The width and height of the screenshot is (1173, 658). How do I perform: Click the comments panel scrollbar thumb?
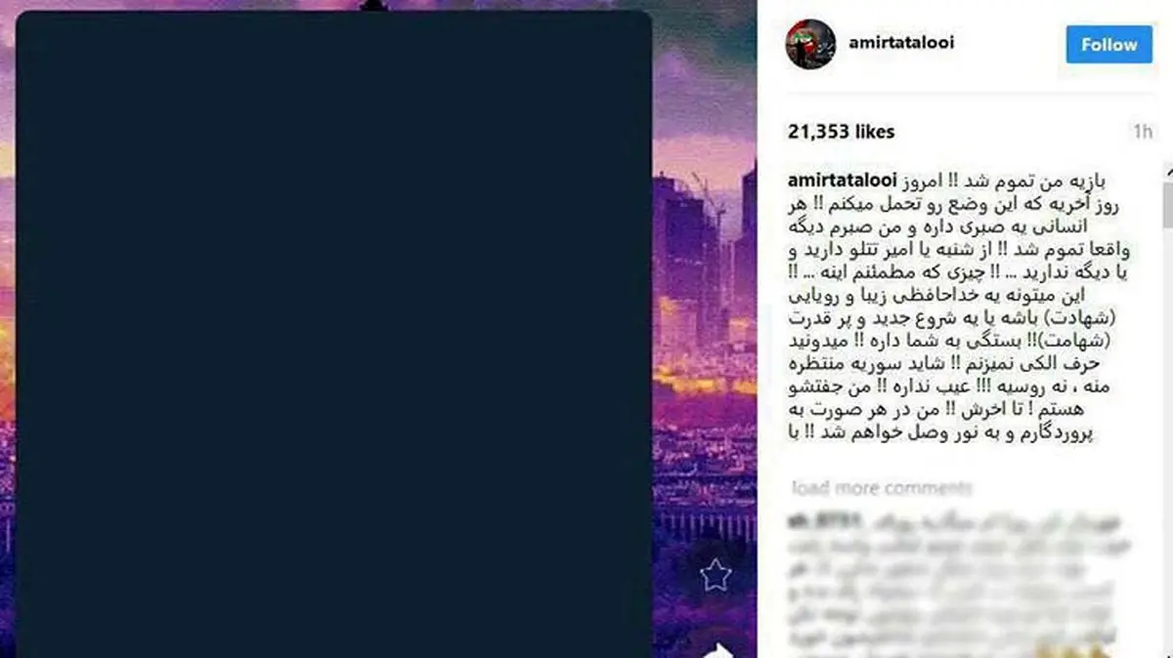click(1166, 208)
